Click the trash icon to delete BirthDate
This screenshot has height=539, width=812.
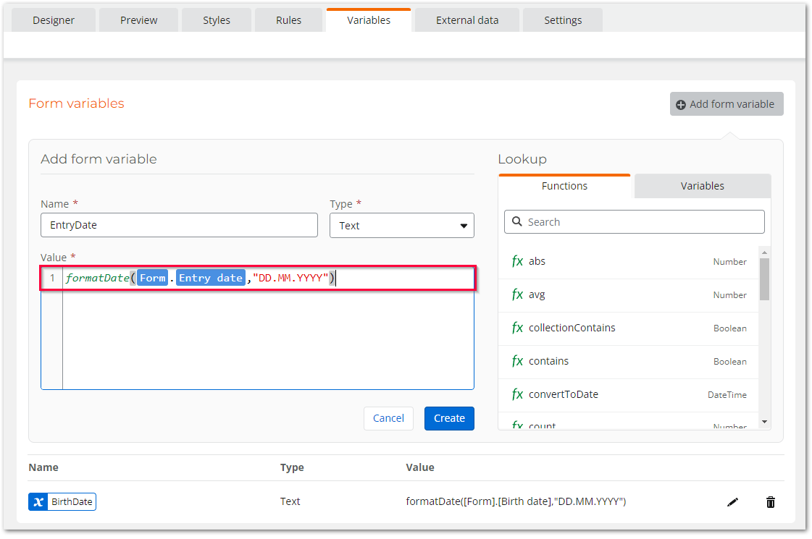point(770,501)
